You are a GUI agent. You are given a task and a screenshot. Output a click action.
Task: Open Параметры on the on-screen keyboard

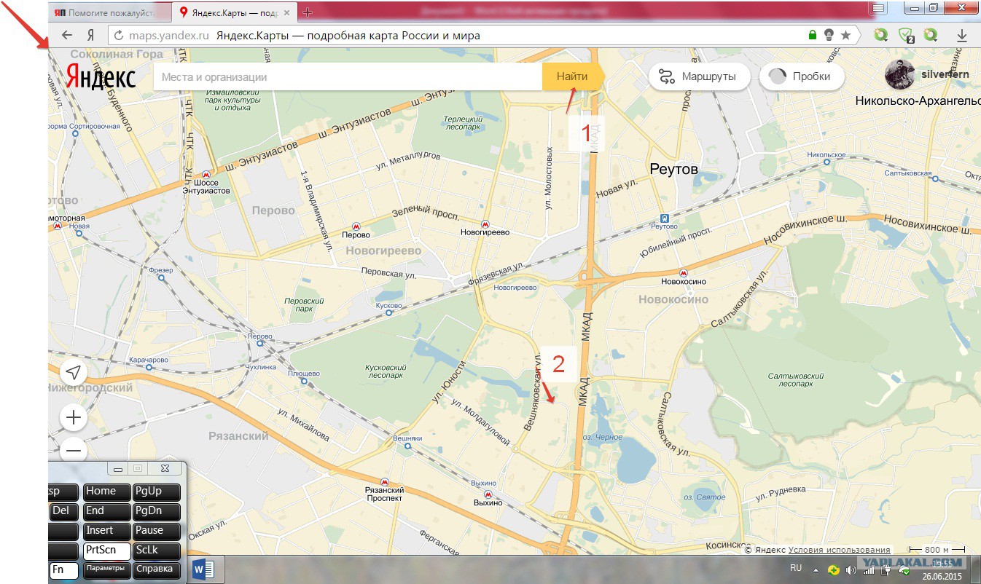(x=106, y=569)
